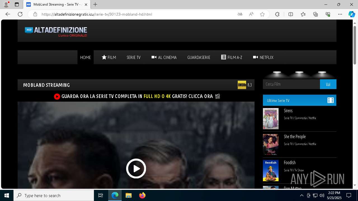The height and width of the screenshot is (201, 358).
Task: Open AL CINEMA navigation item
Action: (164, 57)
